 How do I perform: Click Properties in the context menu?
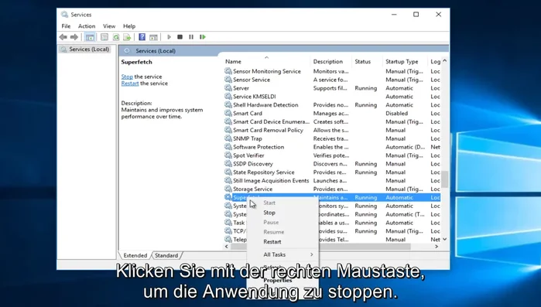(x=283, y=280)
